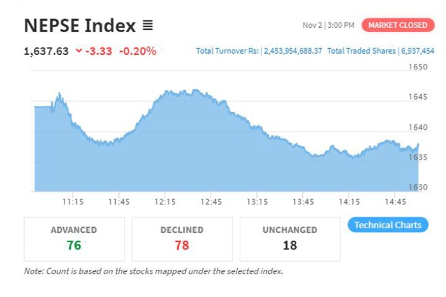The image size is (446, 297).
Task: Click the 12:15 time axis label
Action: [165, 202]
